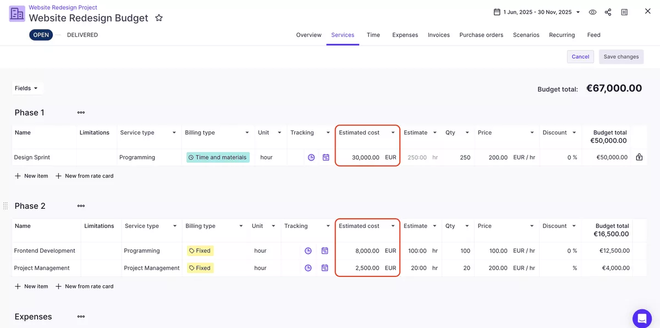The width and height of the screenshot is (660, 328).
Task: Click Project Management service type cell
Action: [x=152, y=269]
